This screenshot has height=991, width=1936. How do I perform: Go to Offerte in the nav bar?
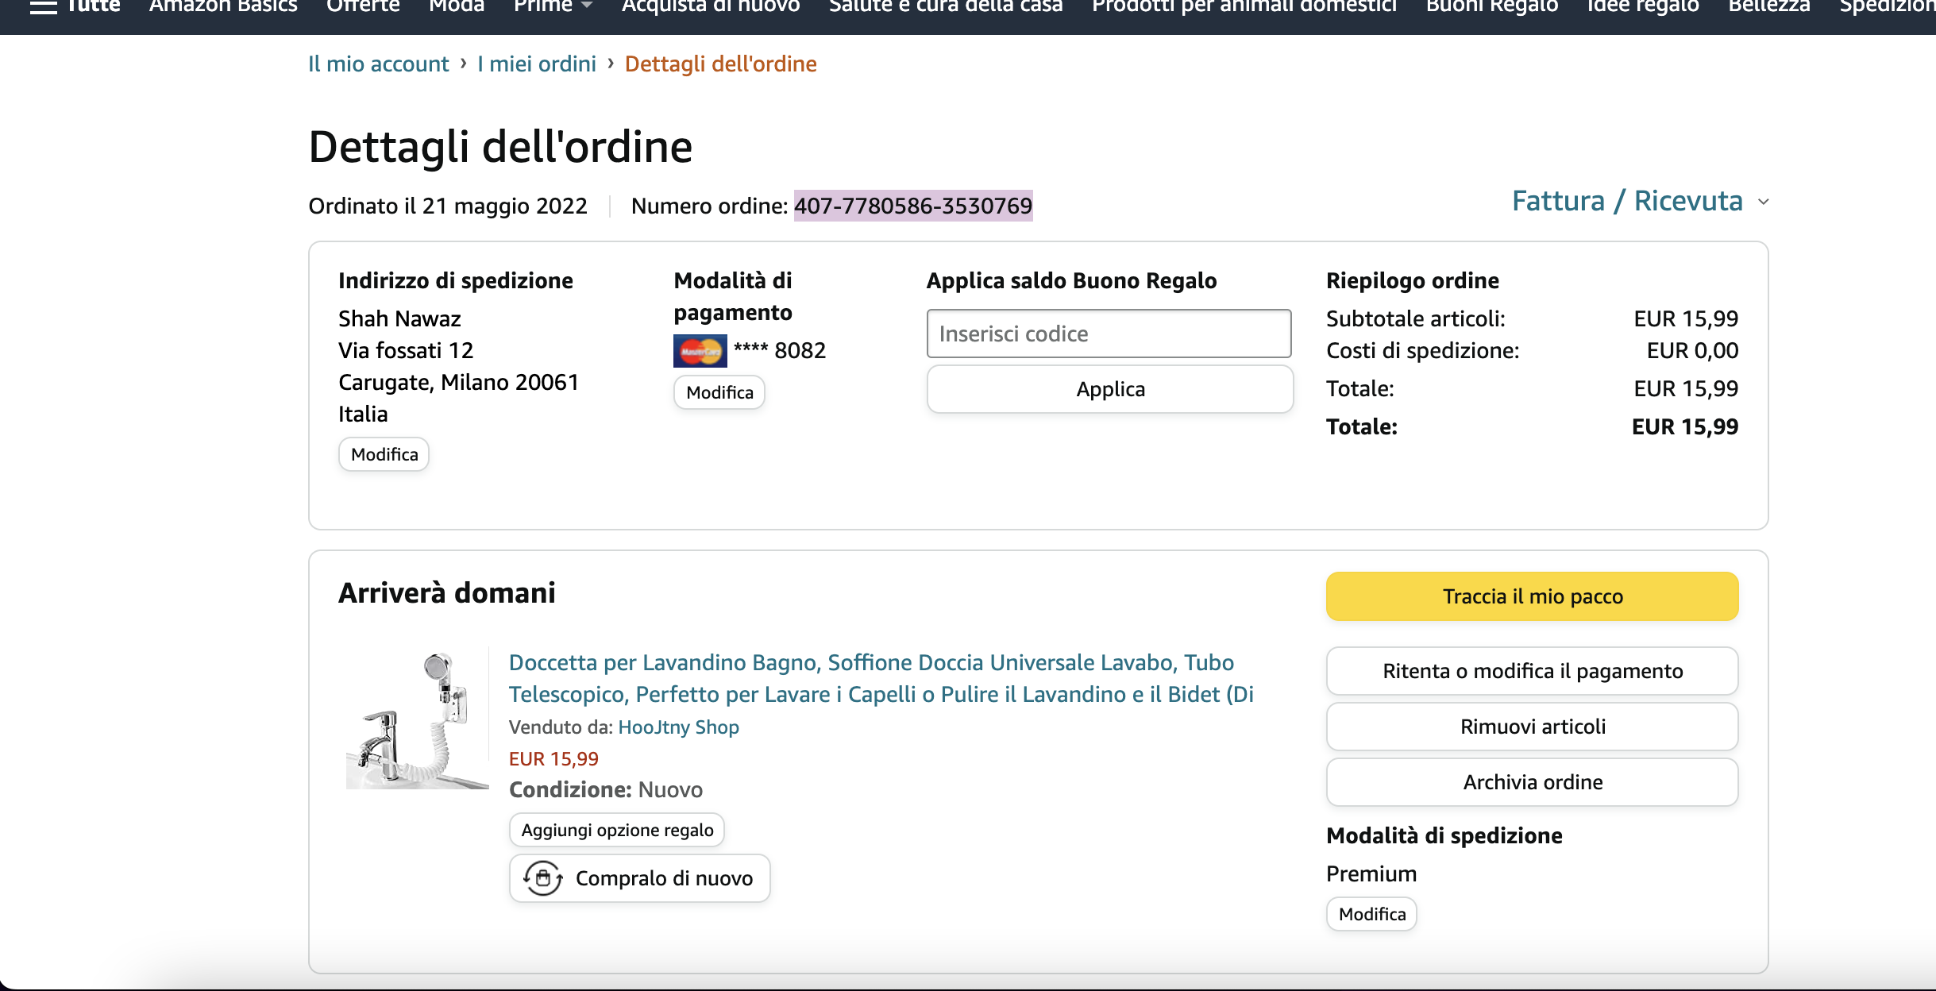click(363, 7)
